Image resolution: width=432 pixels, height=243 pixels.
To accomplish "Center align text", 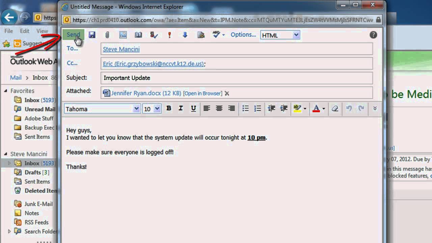I will [x=219, y=108].
